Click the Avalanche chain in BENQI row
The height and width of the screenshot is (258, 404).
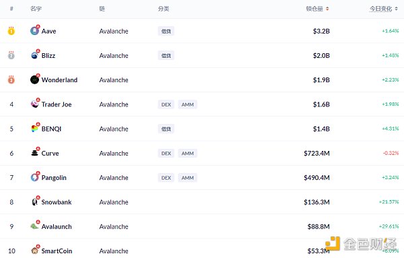[x=114, y=129]
